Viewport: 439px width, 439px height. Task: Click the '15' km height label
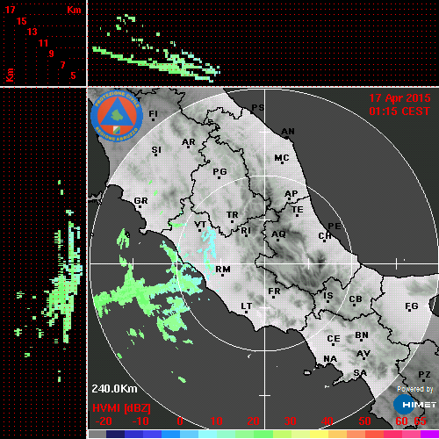(21, 21)
